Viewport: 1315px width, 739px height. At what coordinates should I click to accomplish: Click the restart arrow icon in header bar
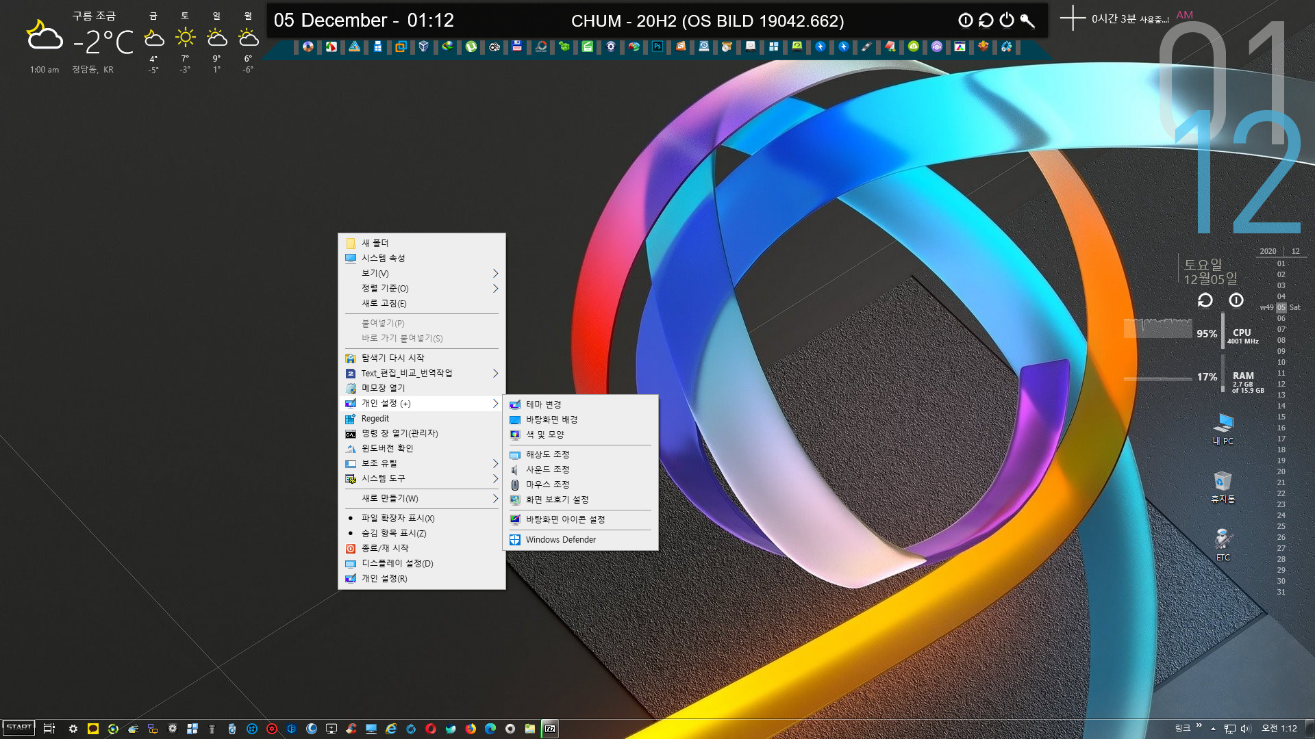(x=986, y=21)
